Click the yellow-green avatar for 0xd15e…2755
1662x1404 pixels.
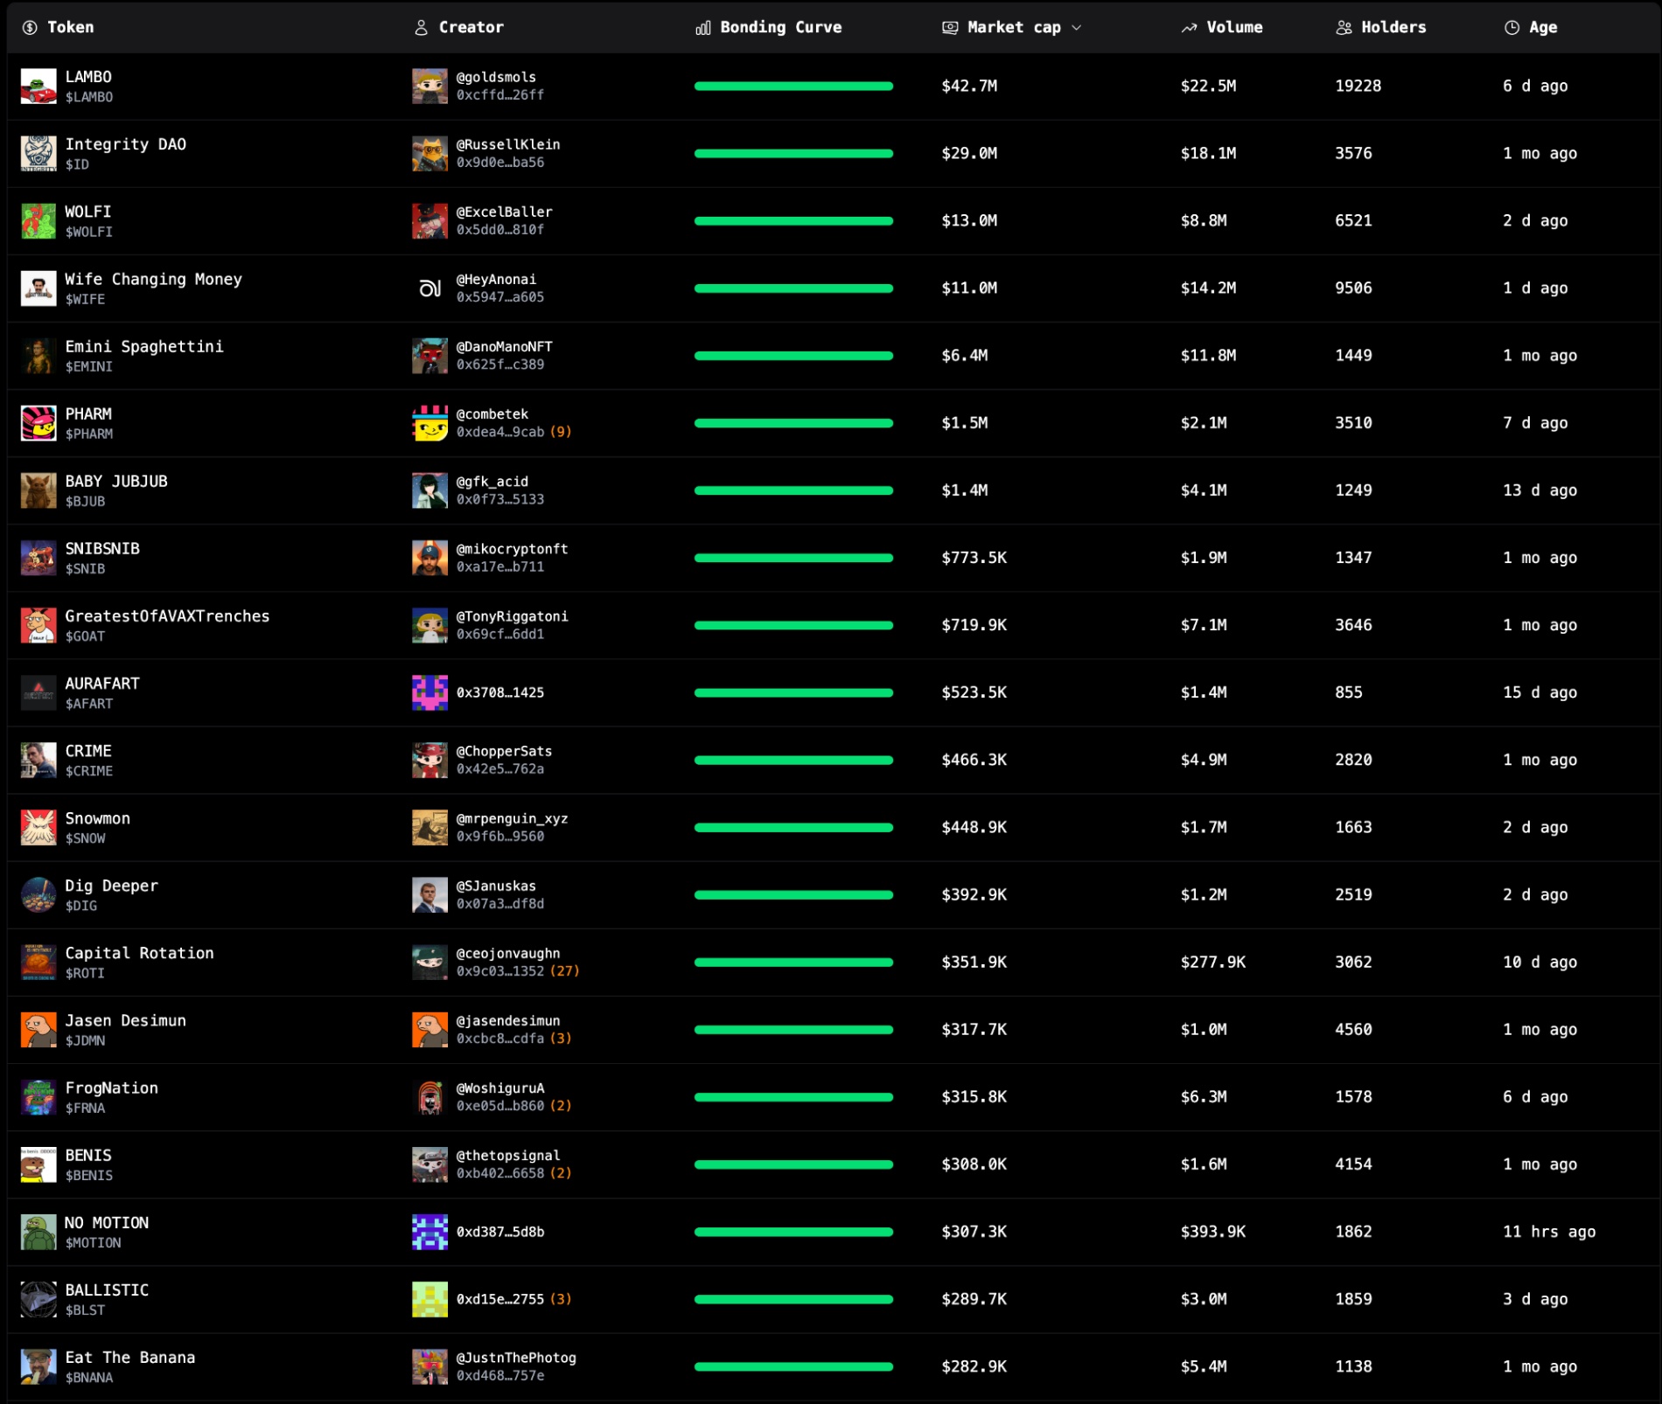pos(429,1299)
